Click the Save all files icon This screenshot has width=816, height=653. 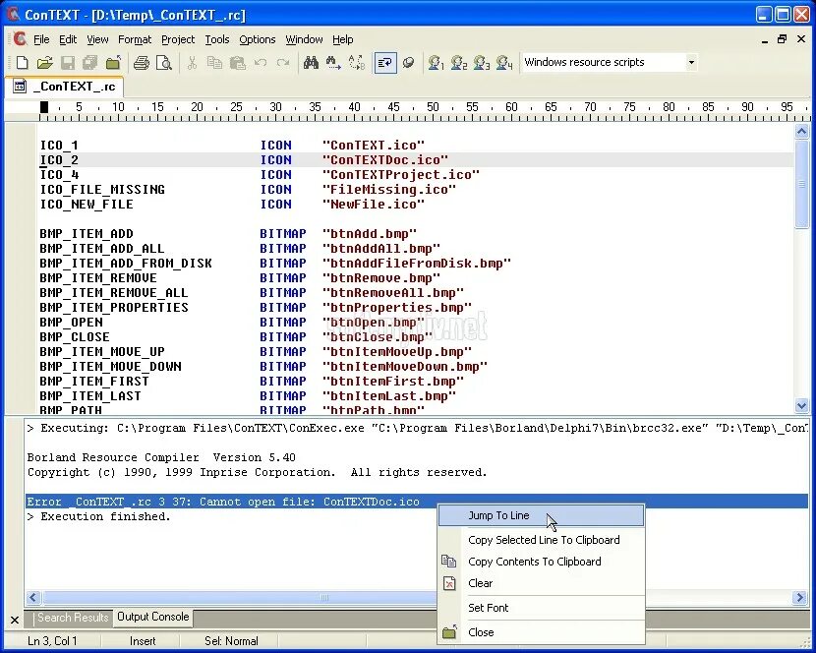(x=90, y=63)
